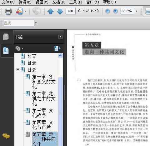Zoom in with the plus icon
Image resolution: width=150 pixels, height=146 pixels.
pos(115,11)
